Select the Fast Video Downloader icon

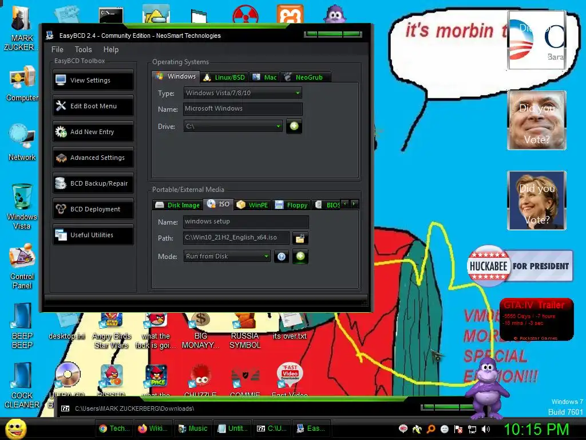pyautogui.click(x=290, y=380)
